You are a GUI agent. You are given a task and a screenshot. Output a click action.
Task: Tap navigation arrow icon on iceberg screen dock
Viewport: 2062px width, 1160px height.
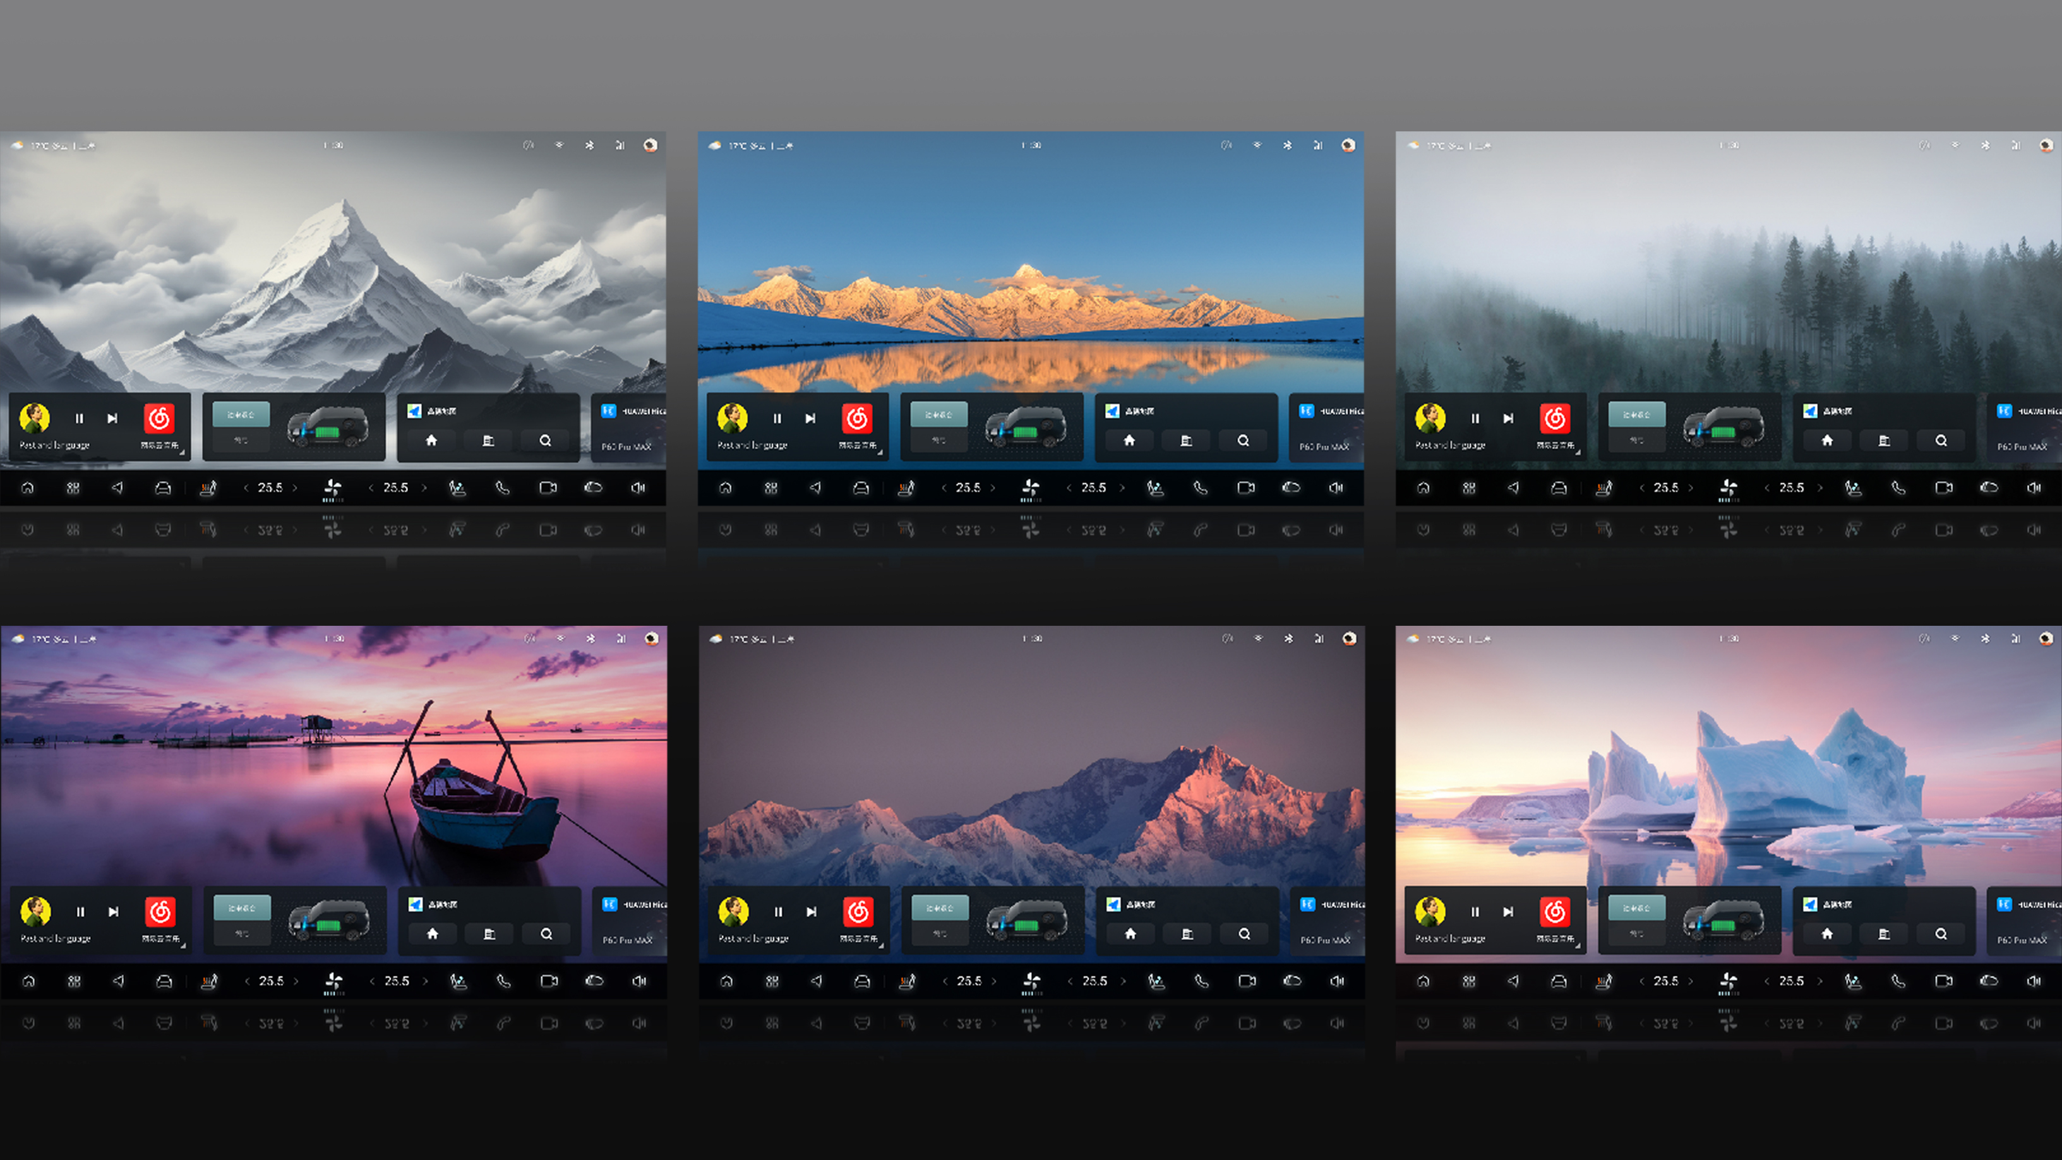[x=1513, y=981]
